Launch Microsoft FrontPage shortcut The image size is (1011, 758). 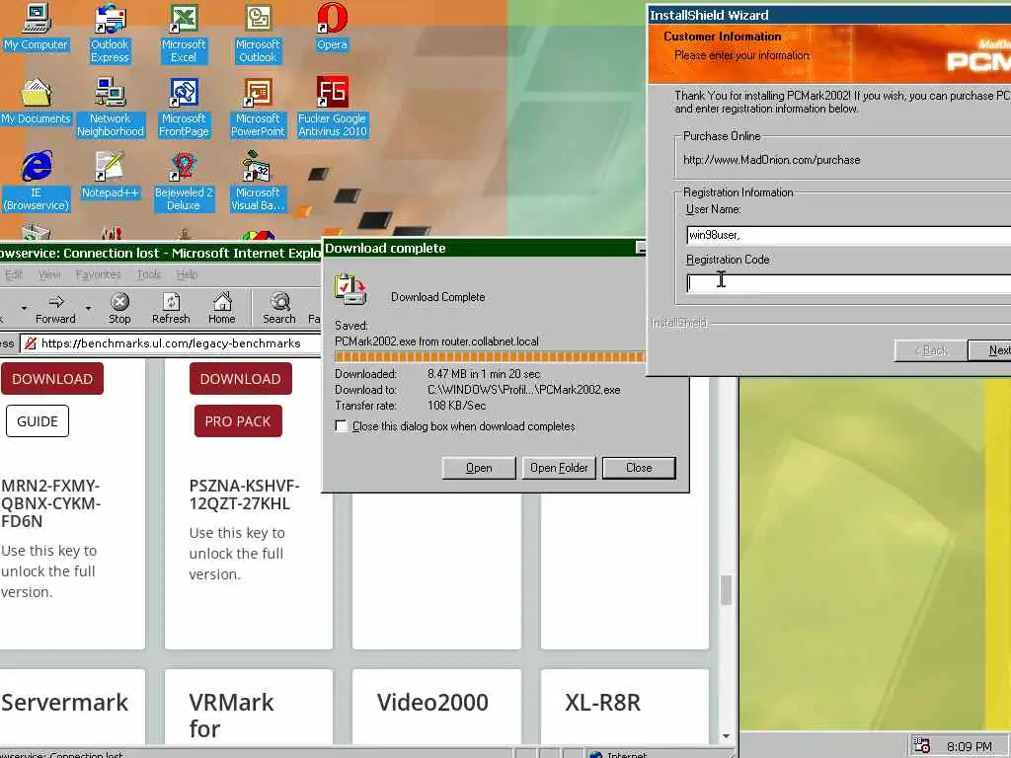tap(184, 107)
